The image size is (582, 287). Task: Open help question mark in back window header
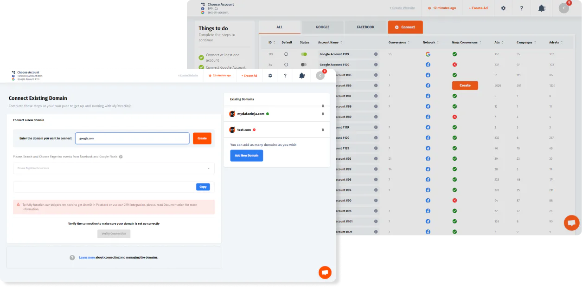pyautogui.click(x=522, y=8)
